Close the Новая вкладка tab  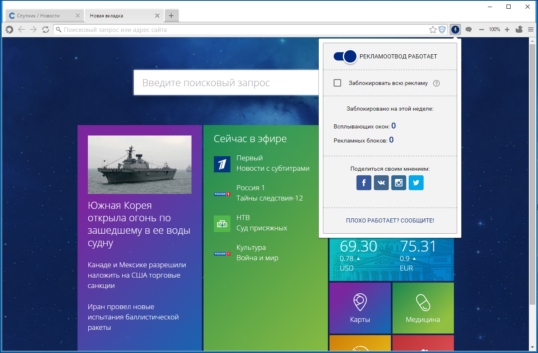157,16
